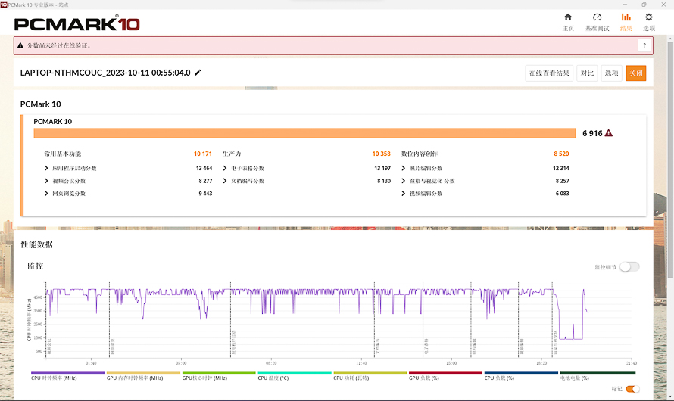
Task: Click the 对比 compare button
Action: pos(587,73)
